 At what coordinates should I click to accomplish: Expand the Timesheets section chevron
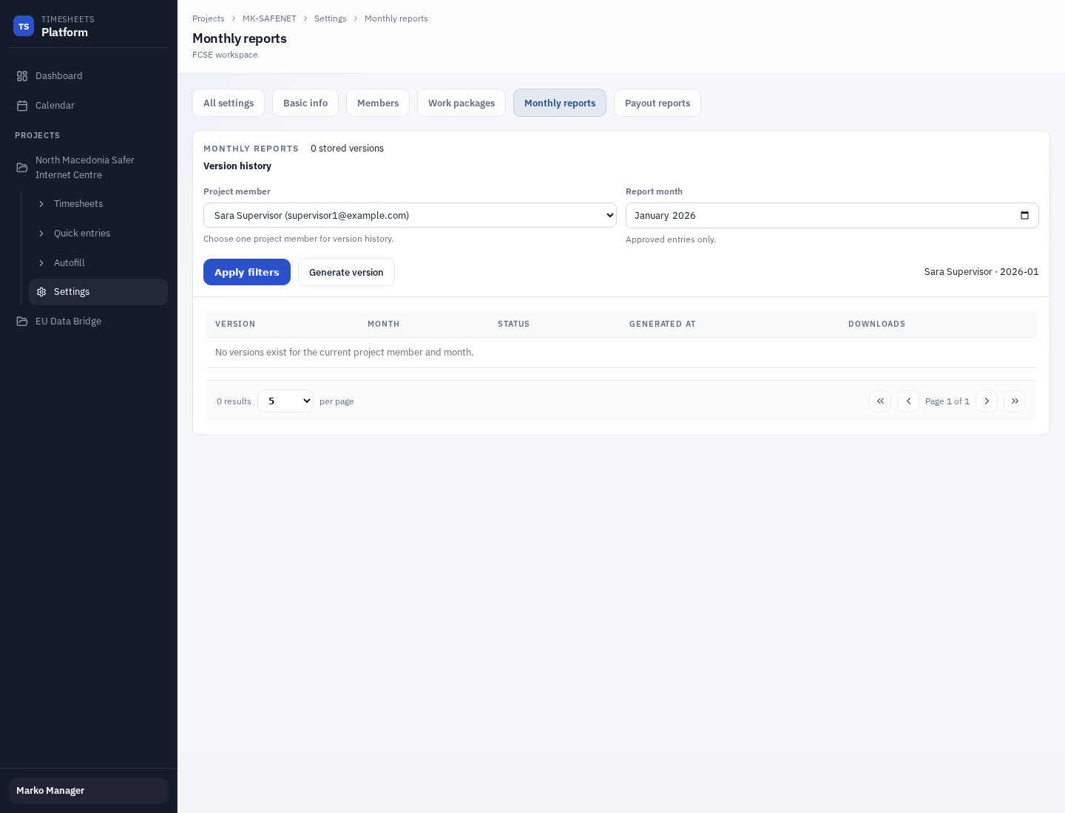[x=42, y=204]
